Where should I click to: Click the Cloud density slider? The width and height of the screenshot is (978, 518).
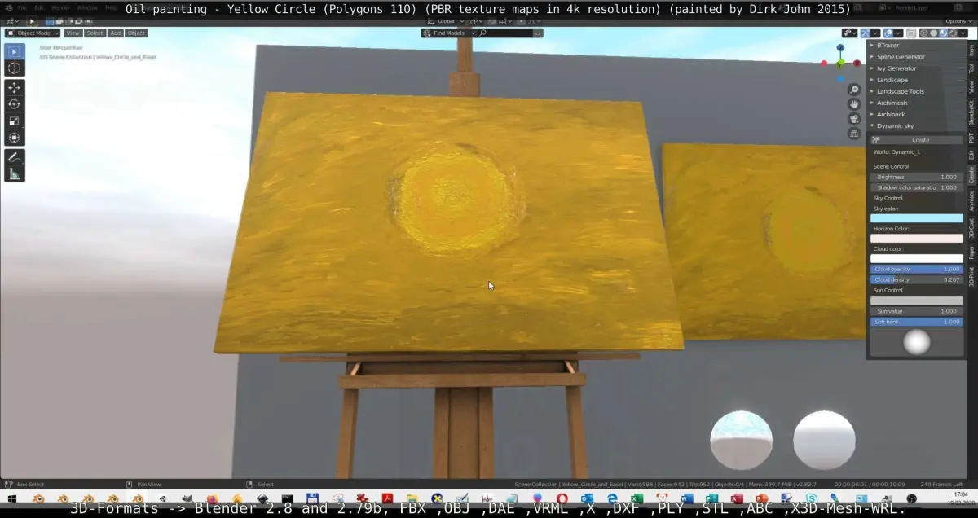917,279
